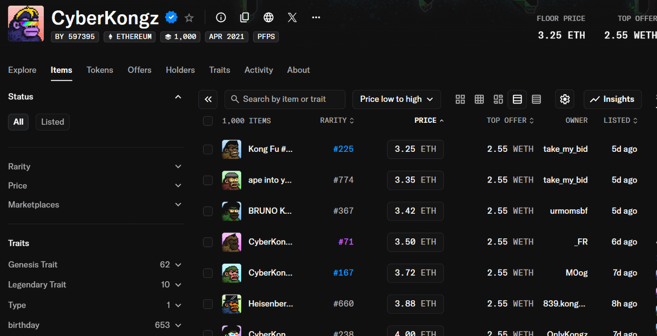657x336 pixels.
Task: Open the collection website globe icon
Action: (268, 18)
